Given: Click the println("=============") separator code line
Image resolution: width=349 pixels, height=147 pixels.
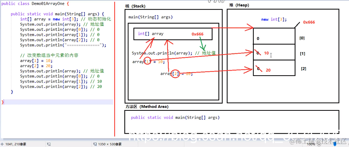Looking at the screenshot, I should pyautogui.click(x=63, y=45).
